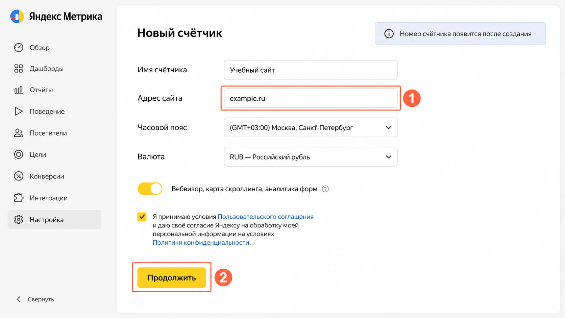Click the Часовой пояс label
Viewport: 565px width, 318px height.
pyautogui.click(x=162, y=127)
